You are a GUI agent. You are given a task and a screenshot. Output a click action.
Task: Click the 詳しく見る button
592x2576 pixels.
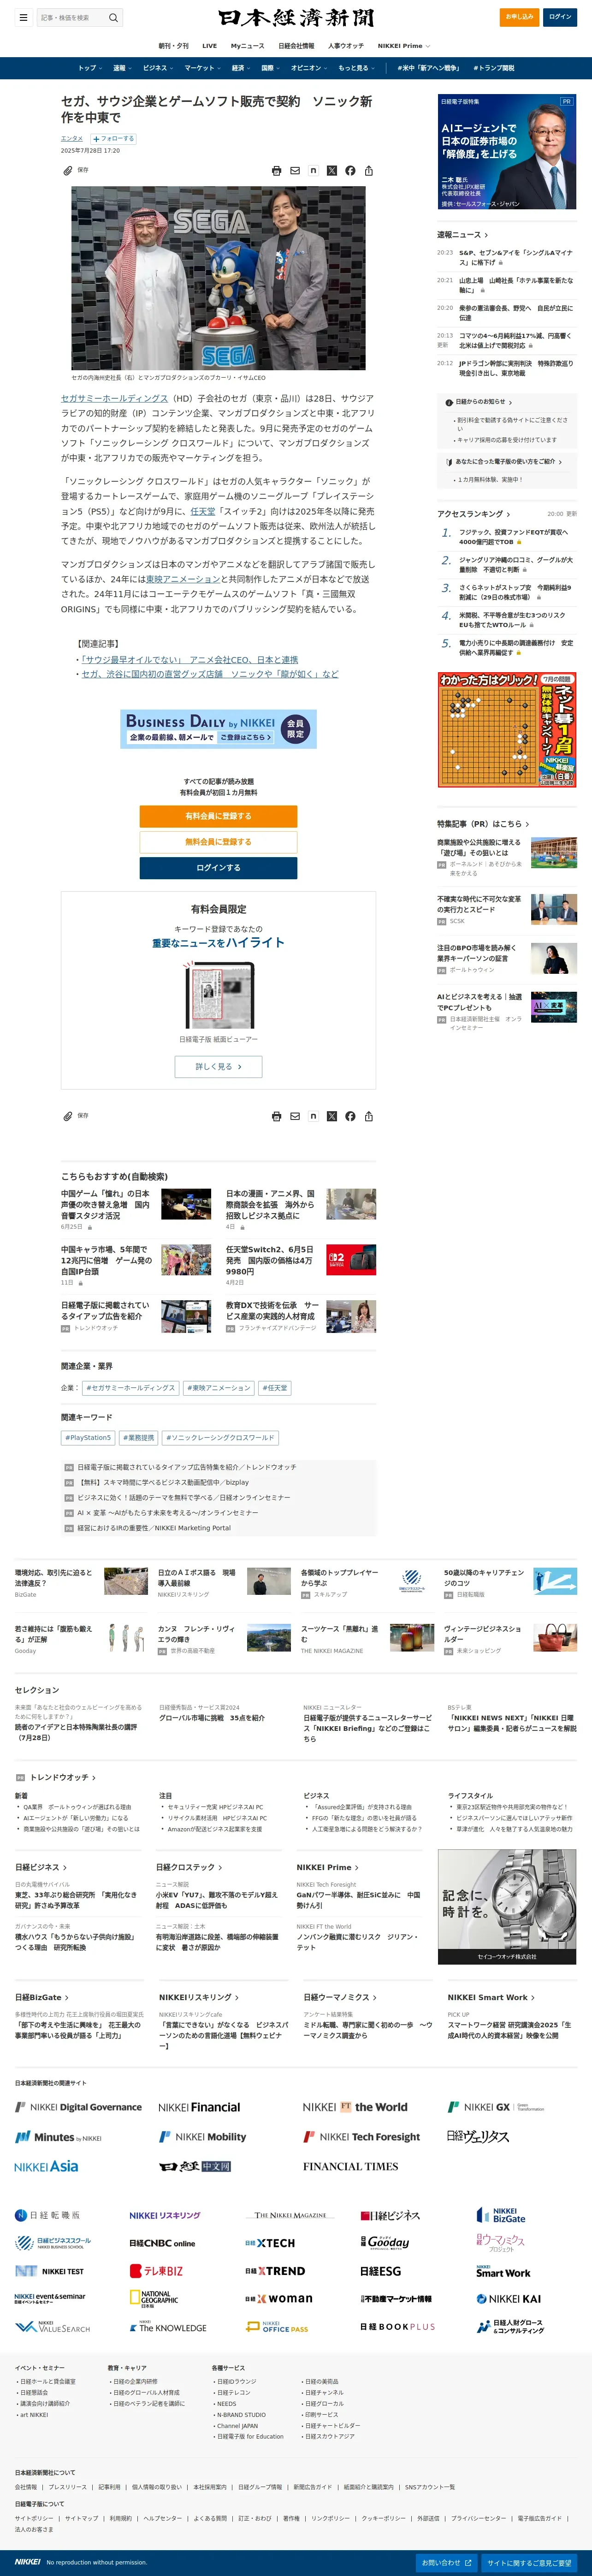tap(218, 1067)
